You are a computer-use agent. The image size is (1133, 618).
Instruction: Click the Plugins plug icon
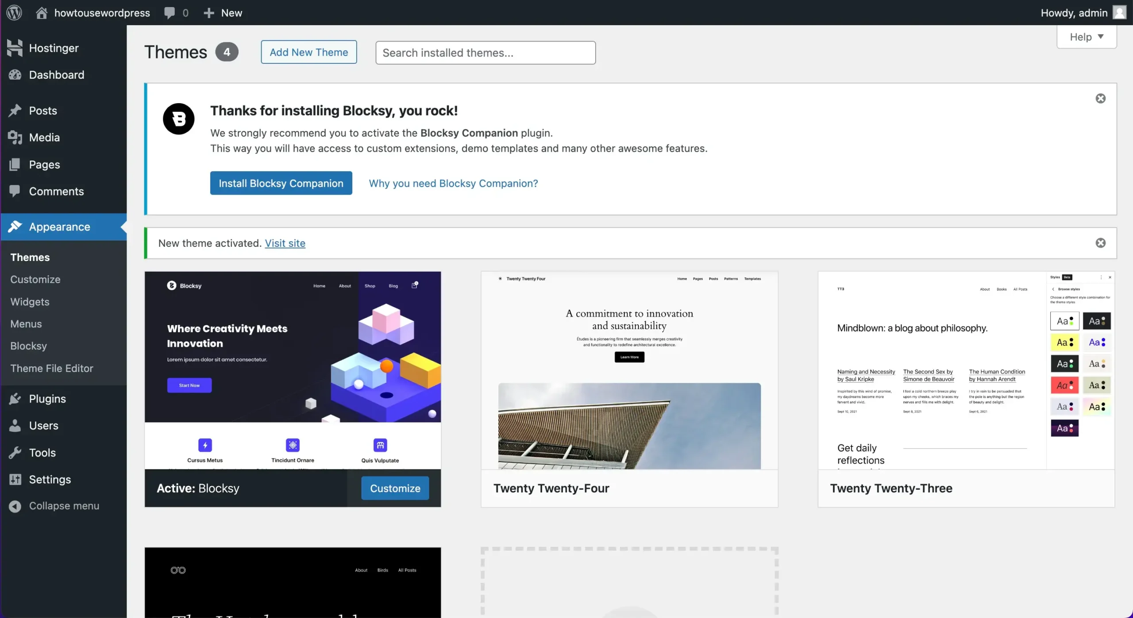coord(15,399)
